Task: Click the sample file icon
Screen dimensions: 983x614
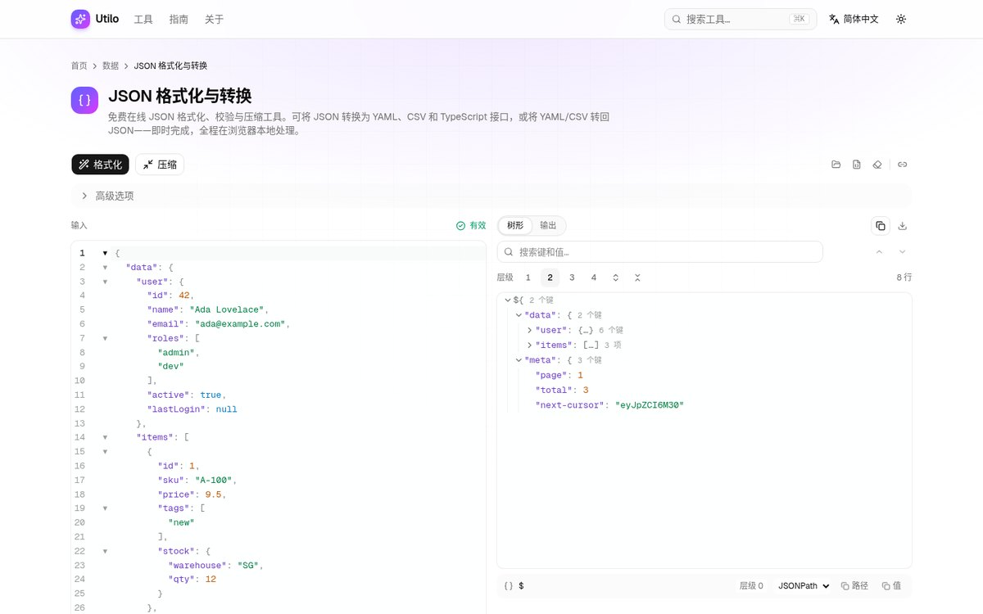Action: (857, 165)
